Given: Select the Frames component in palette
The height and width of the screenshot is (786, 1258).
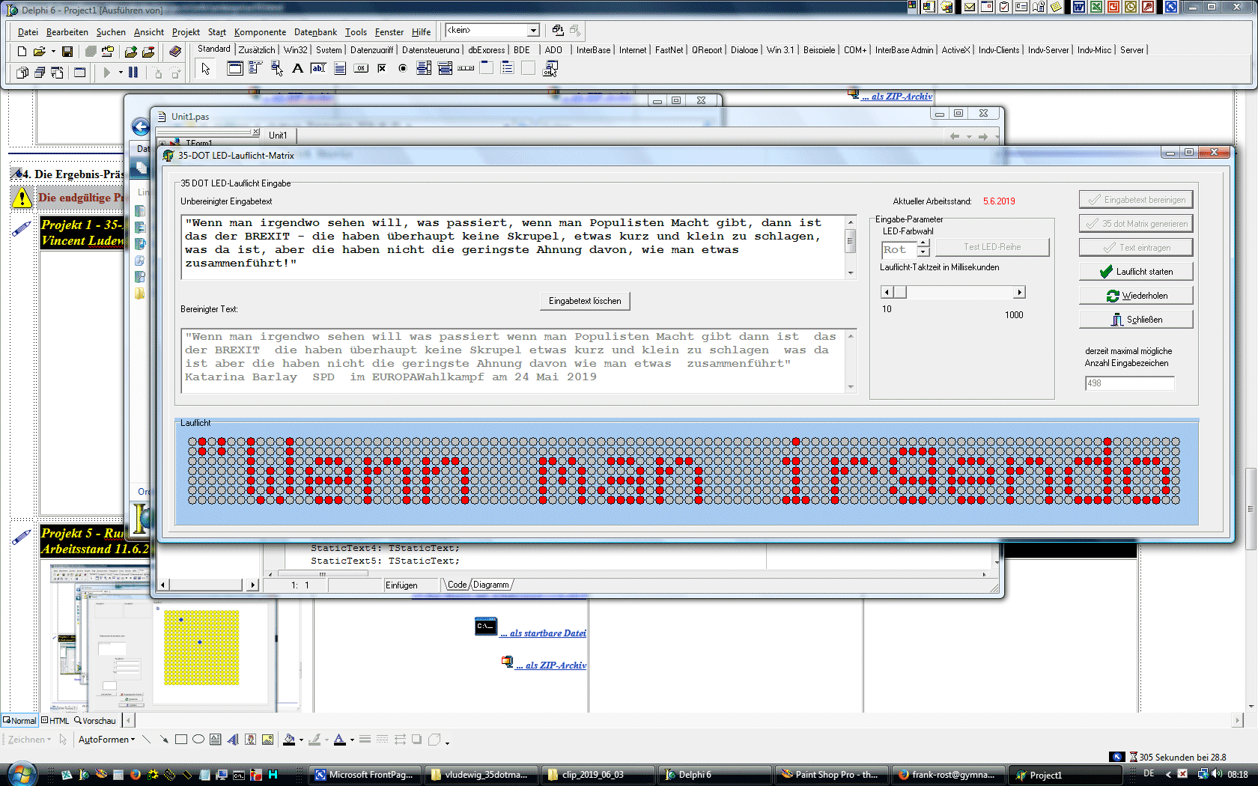Looking at the screenshot, I should coord(234,69).
